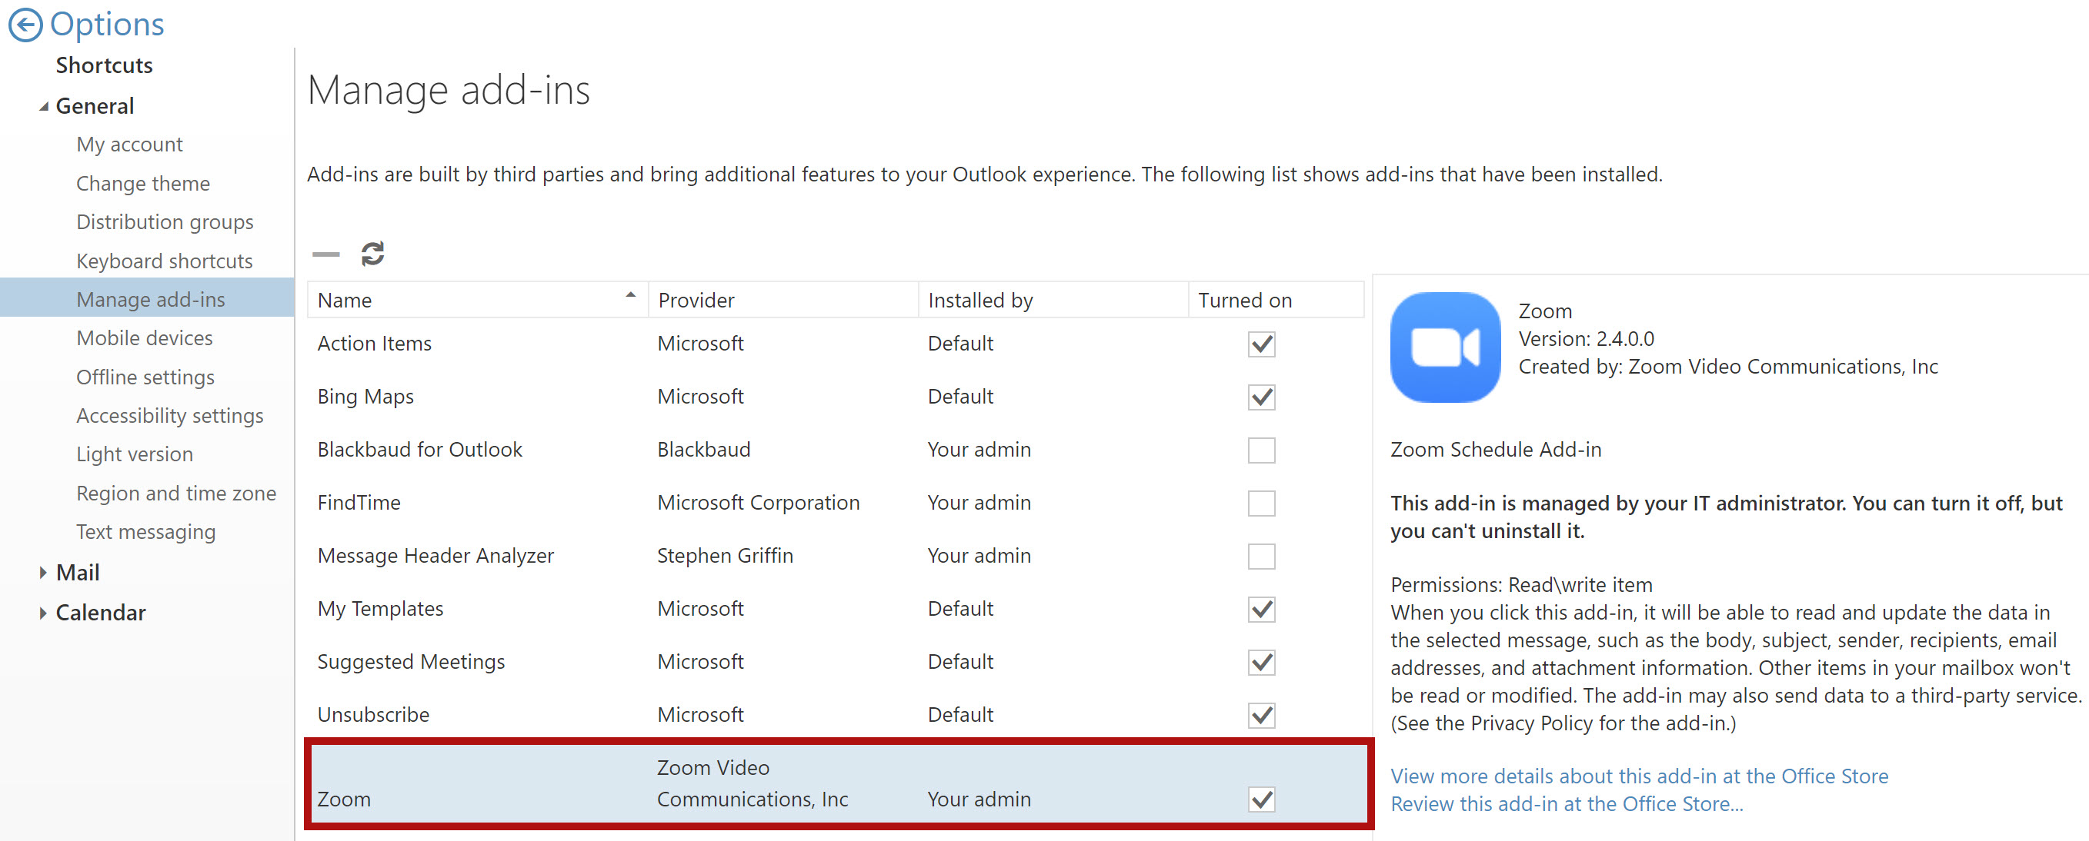Expand the Mail section
Viewport: 2089px width, 841px height.
[x=43, y=573]
